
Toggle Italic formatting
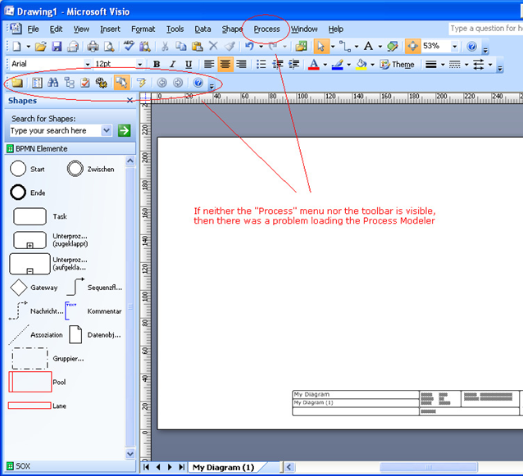click(x=172, y=64)
